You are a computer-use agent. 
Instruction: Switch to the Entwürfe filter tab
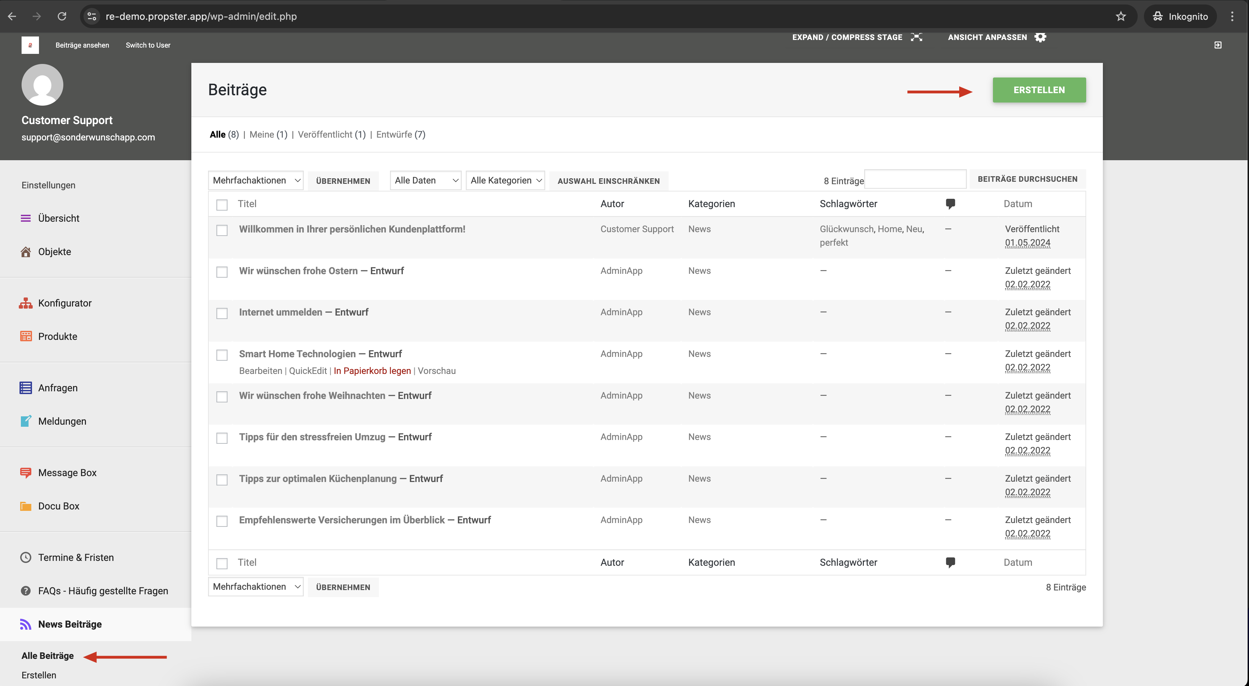point(394,135)
